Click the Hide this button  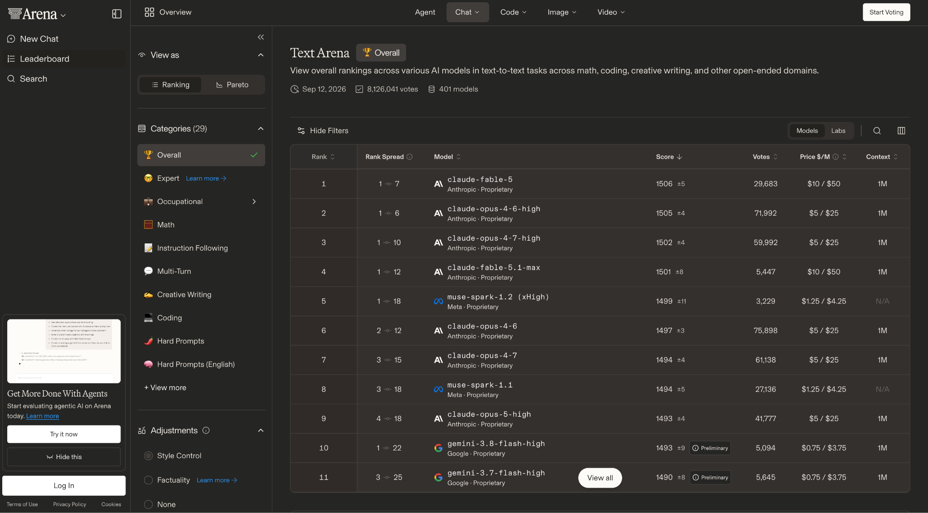[x=64, y=457]
